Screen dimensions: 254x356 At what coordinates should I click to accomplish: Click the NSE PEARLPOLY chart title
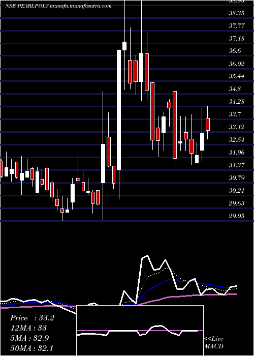[58, 6]
